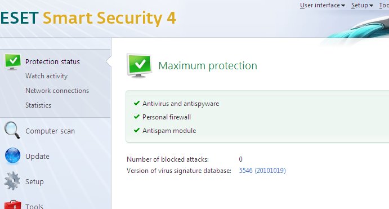Click the large Maximum protection monitor icon
Viewport: 389px width, 209px height.
139,66
